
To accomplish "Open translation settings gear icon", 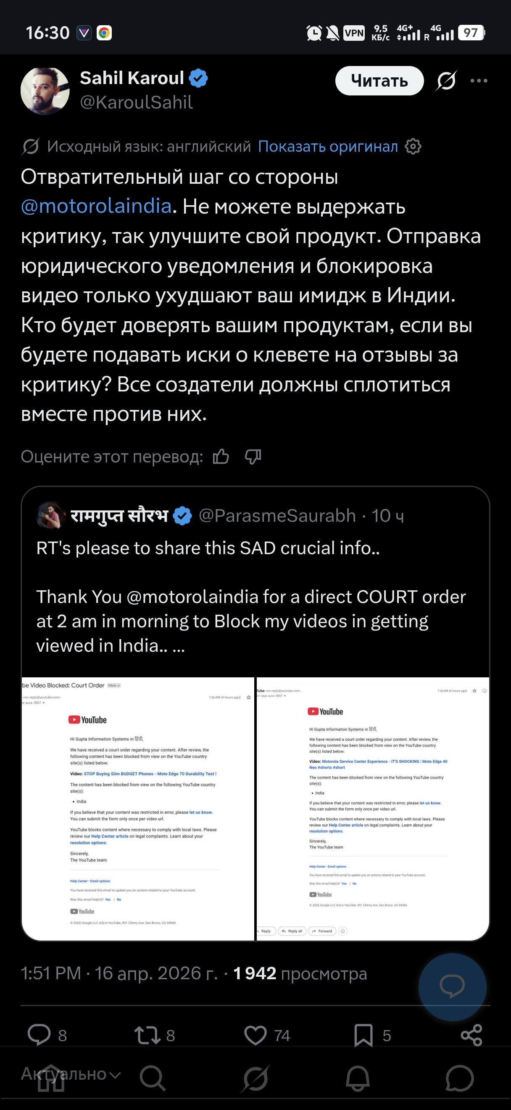I will coord(413,146).
